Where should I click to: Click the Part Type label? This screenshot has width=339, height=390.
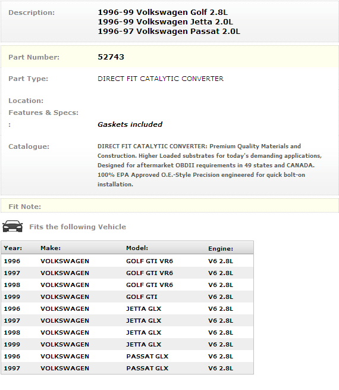point(29,79)
